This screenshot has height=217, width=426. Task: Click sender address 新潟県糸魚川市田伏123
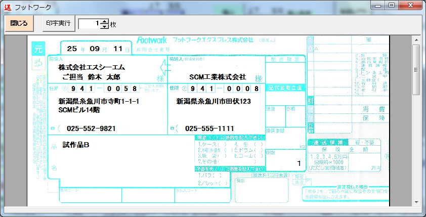[x=214, y=102]
